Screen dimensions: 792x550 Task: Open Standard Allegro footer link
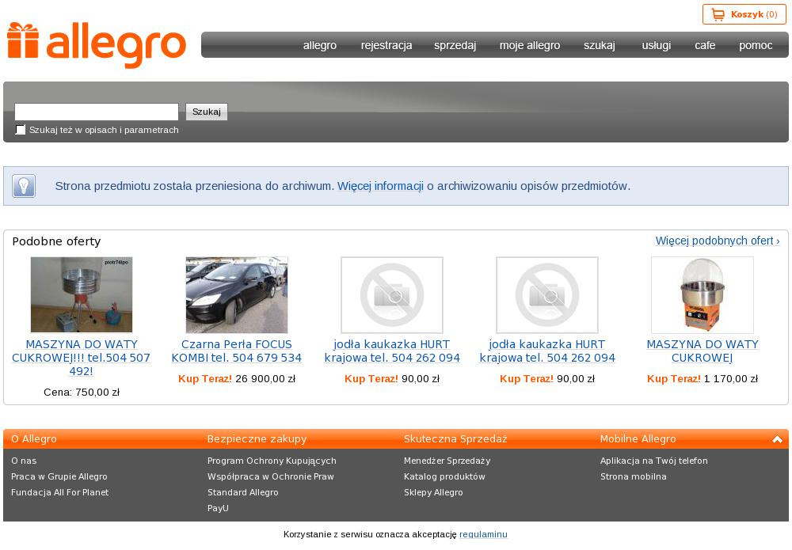tap(243, 492)
